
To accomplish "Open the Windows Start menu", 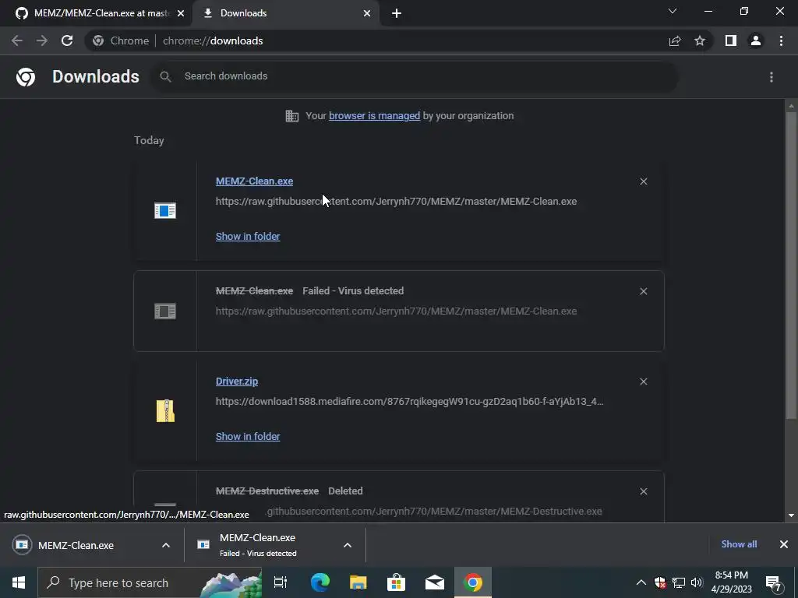I will pos(19,582).
